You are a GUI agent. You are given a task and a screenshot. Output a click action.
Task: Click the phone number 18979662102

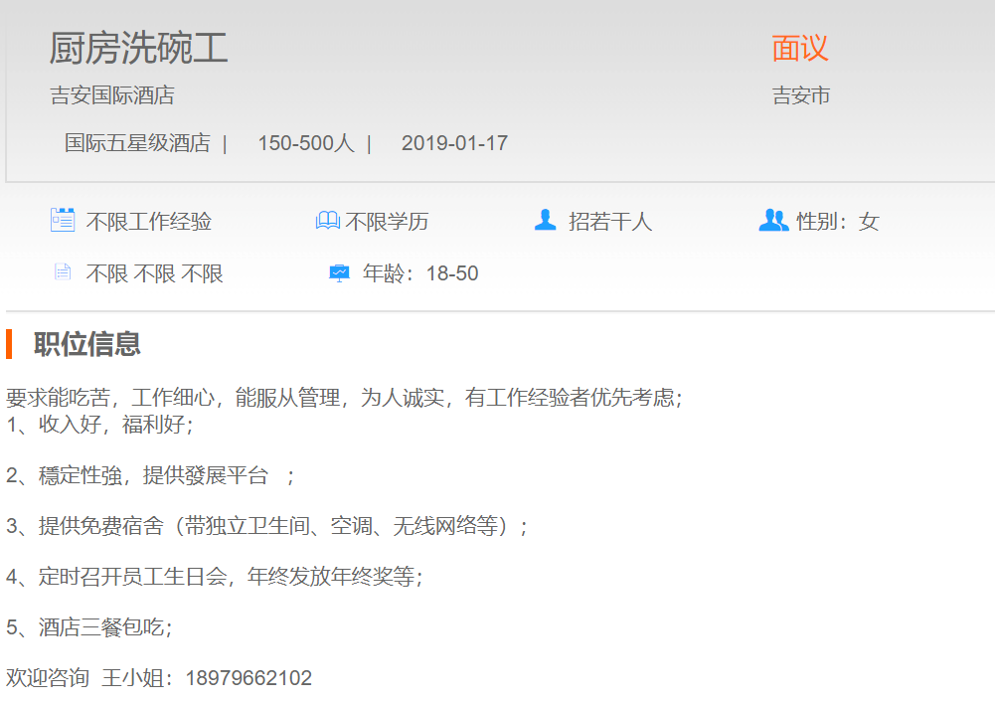click(x=249, y=678)
